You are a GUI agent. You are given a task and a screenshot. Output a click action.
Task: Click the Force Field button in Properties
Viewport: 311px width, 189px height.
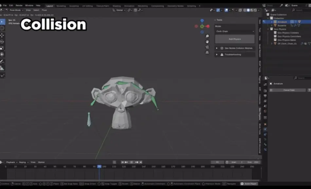[x=288, y=90]
